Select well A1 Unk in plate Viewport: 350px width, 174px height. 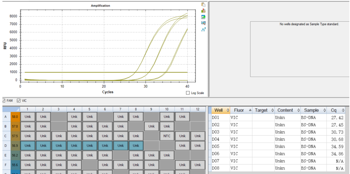tap(28, 117)
